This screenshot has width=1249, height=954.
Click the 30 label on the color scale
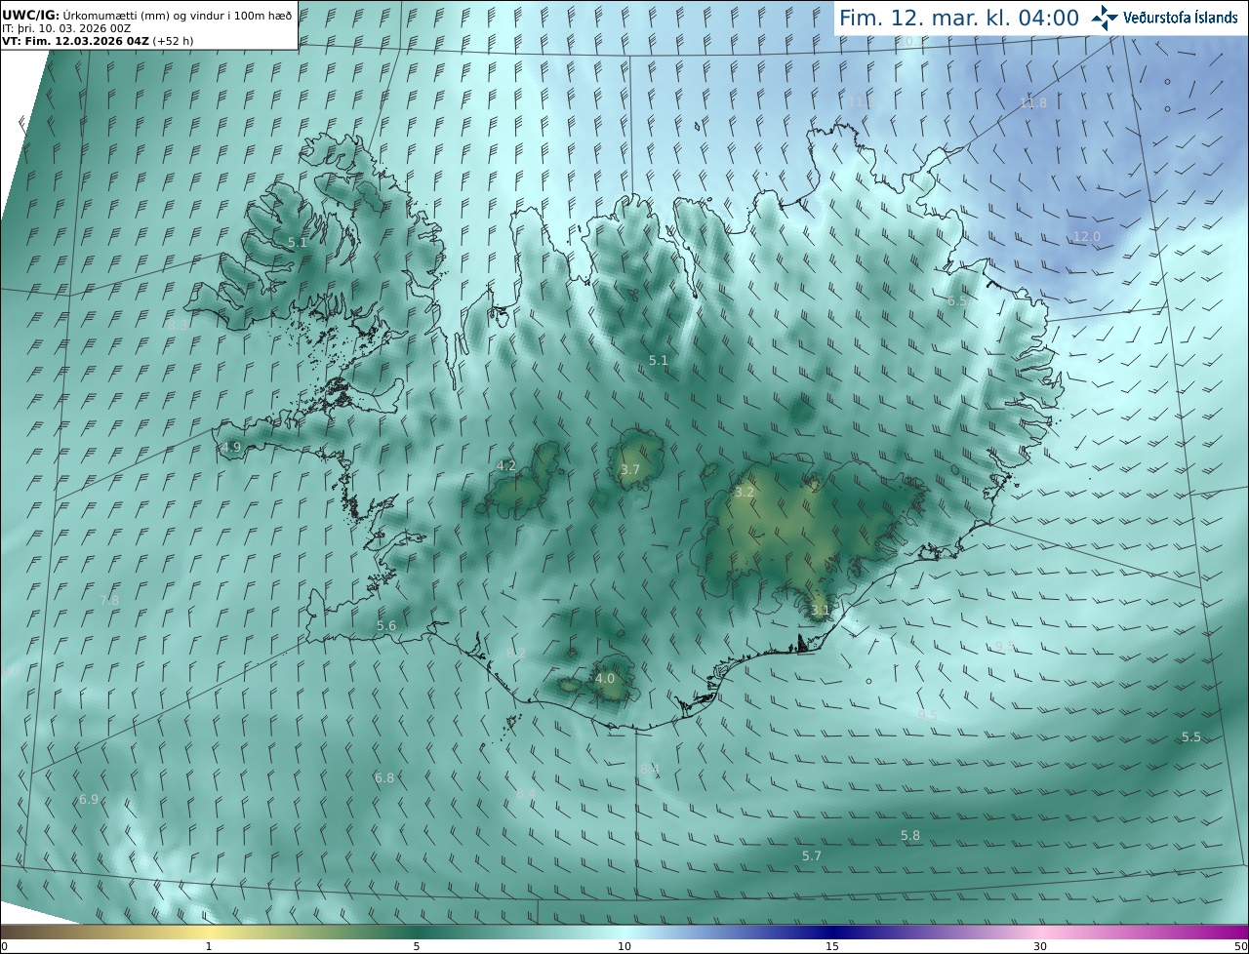pyautogui.click(x=1040, y=946)
